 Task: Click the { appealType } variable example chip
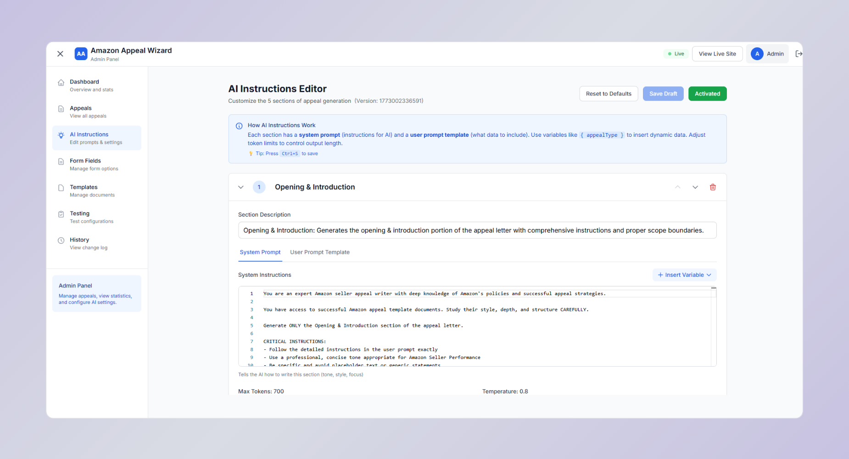tap(602, 135)
